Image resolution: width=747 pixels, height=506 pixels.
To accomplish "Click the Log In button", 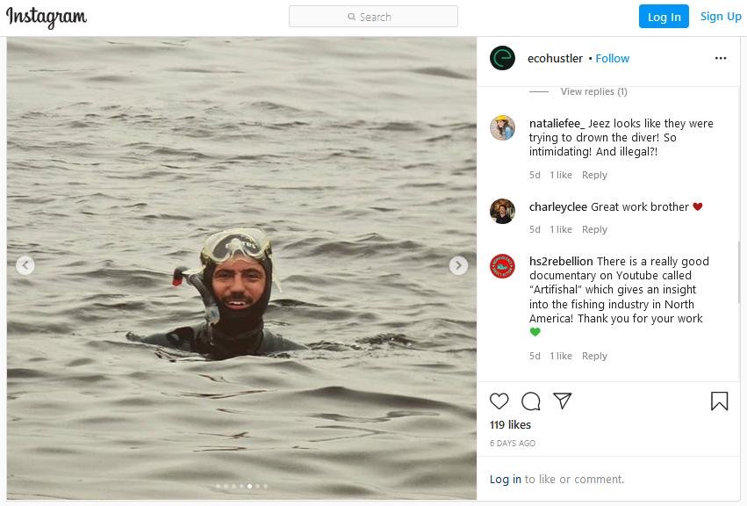I will point(664,16).
